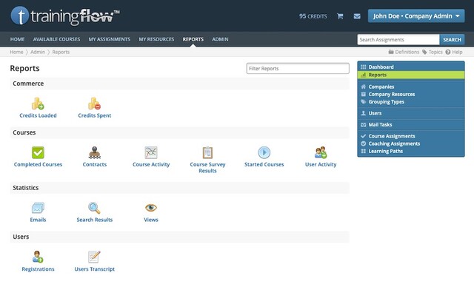Open the Company Resources sidebar link
The image size is (474, 284).
[392, 94]
